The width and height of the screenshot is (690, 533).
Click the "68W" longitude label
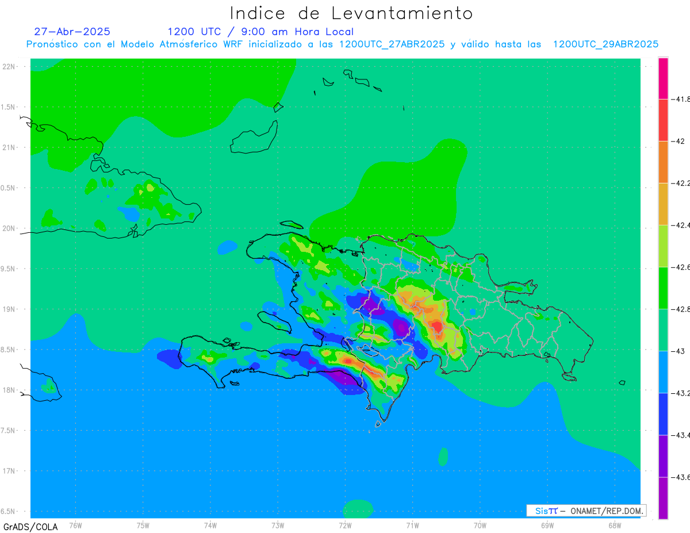(x=615, y=525)
